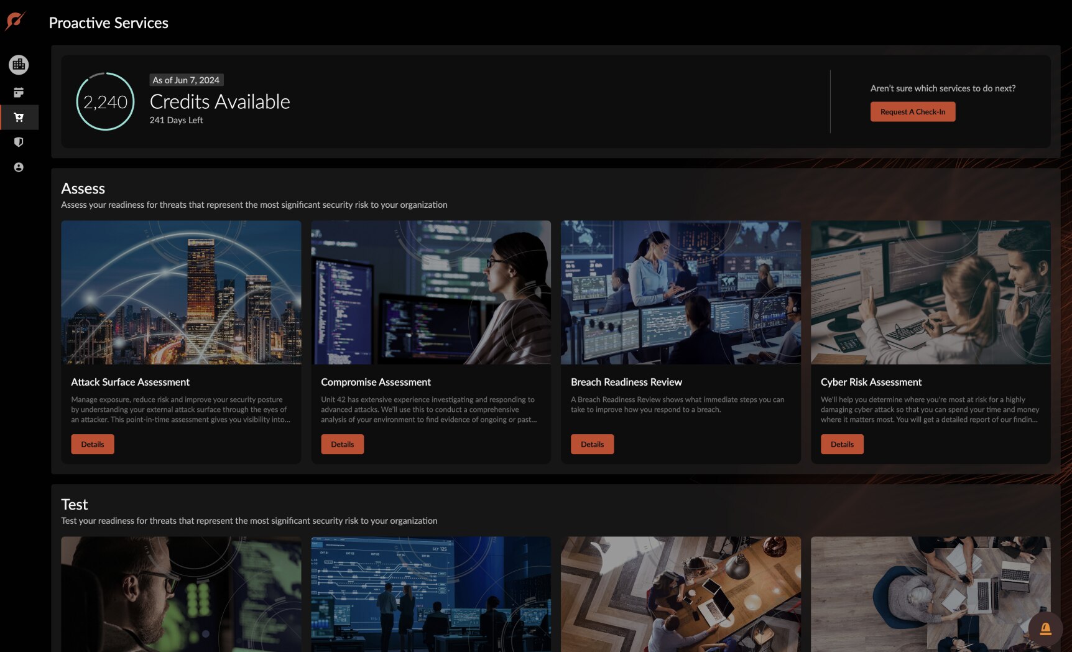
Task: Click the 2,240 credits circular progress ring
Action: click(x=105, y=101)
